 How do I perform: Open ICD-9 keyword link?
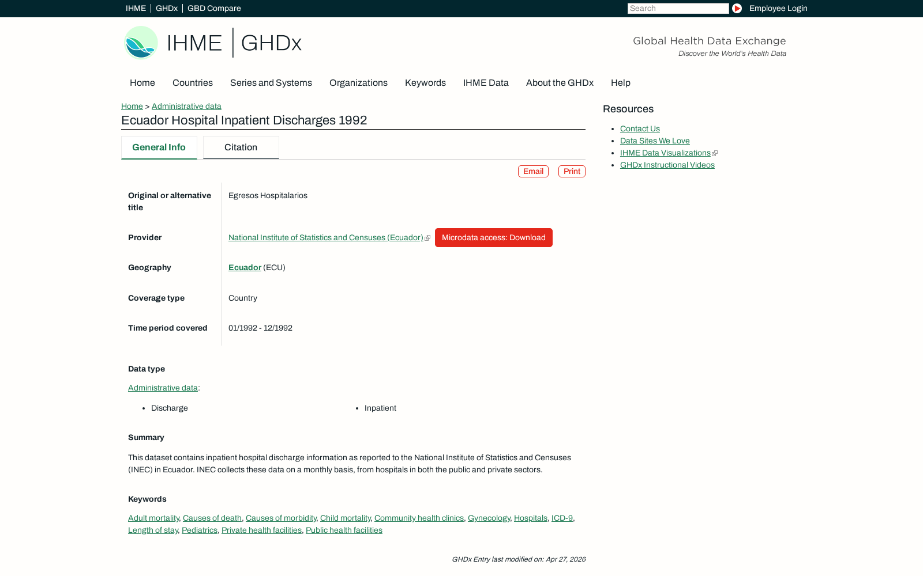coord(562,518)
